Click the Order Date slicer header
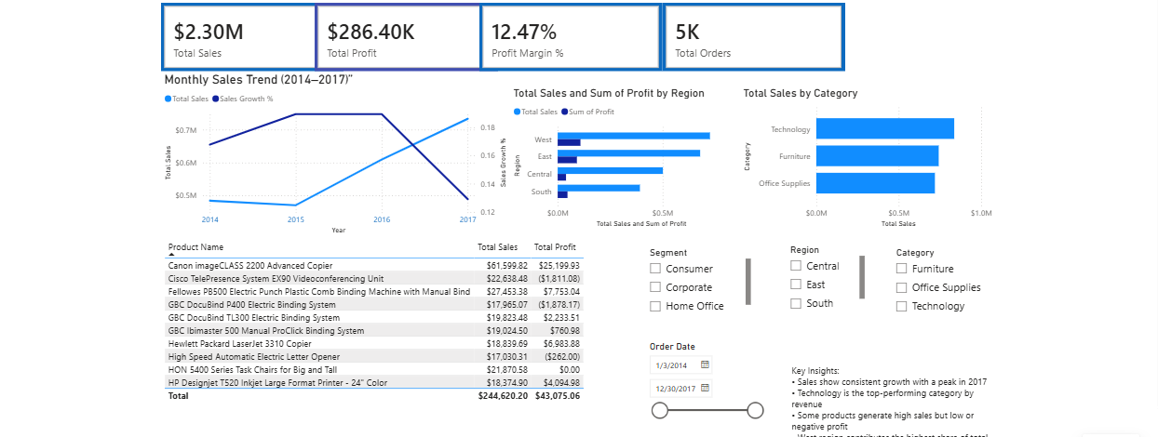1158x437 pixels. pyautogui.click(x=672, y=346)
